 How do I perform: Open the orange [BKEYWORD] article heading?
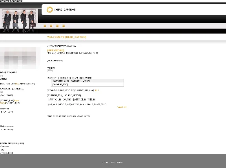(x=56, y=50)
